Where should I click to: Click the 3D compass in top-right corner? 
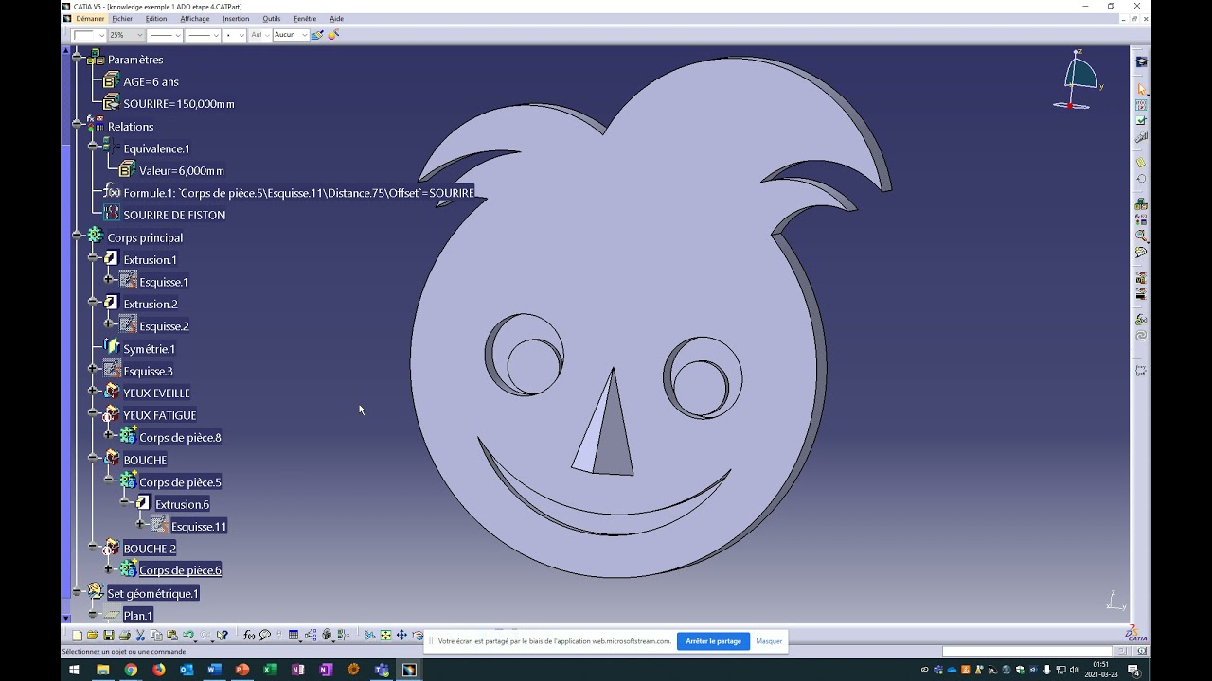coord(1078,81)
